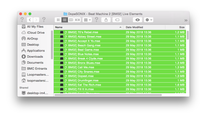Select Downloads in the sidebar

click(35, 56)
